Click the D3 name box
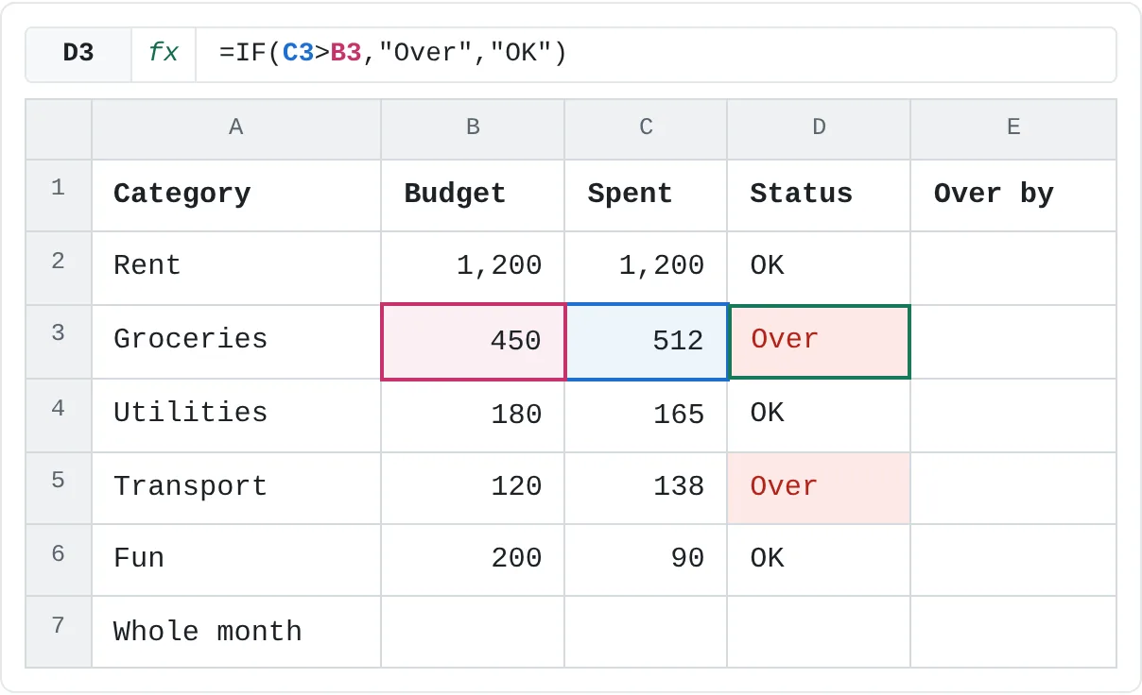The height and width of the screenshot is (695, 1142). click(x=78, y=54)
